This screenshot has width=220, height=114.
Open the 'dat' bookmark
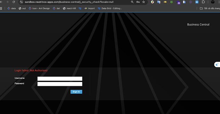point(56,9)
